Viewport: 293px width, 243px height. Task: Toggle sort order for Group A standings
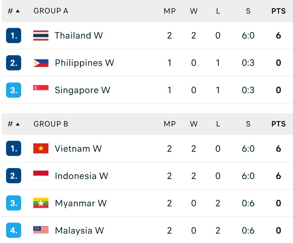[12, 11]
